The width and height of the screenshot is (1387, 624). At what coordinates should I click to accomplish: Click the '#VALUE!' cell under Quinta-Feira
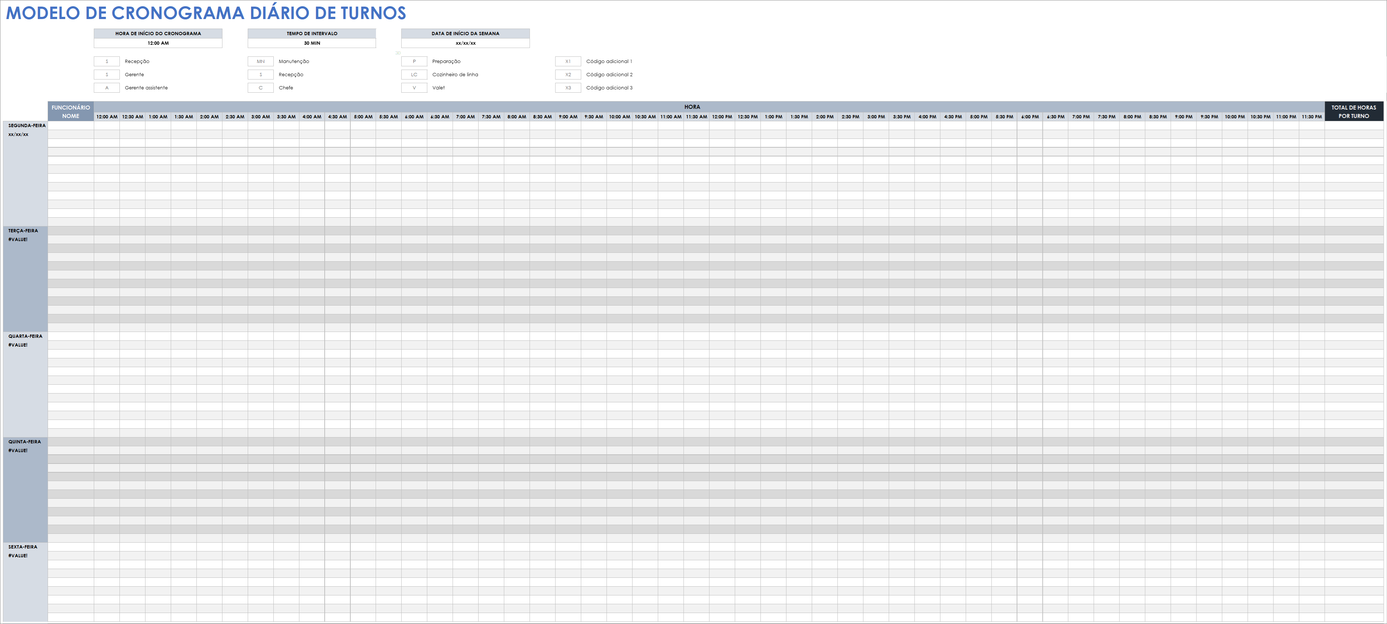click(x=18, y=451)
